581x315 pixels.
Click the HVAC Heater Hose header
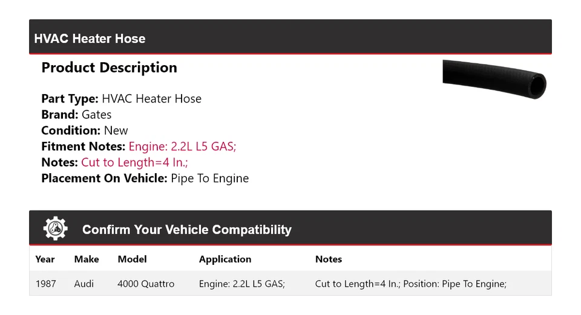click(x=90, y=39)
